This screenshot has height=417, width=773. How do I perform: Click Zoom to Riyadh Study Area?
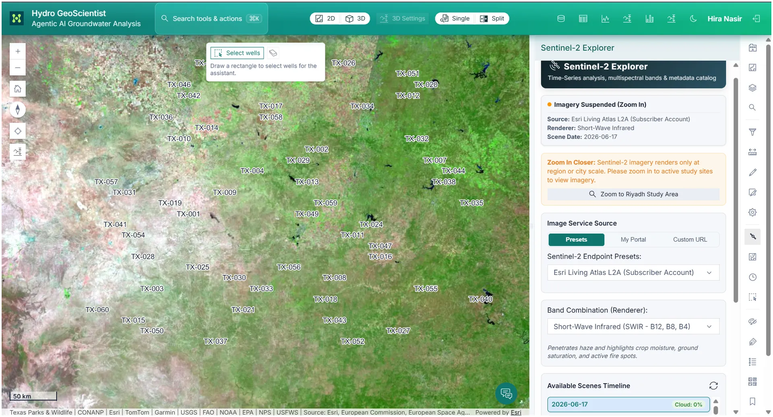tap(633, 194)
